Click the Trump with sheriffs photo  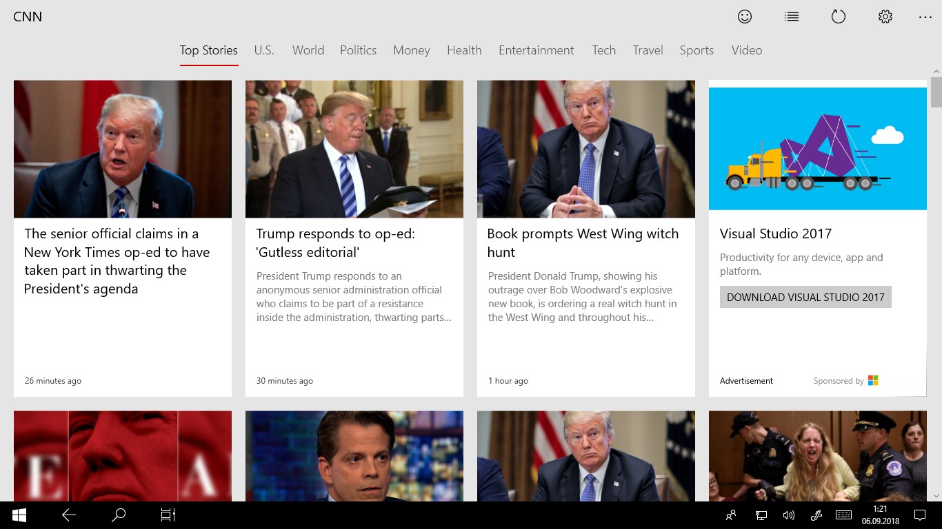click(x=354, y=149)
